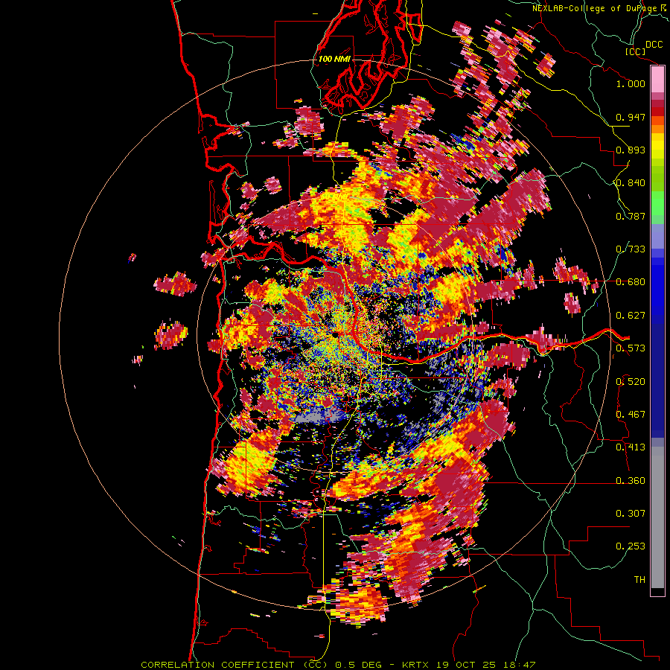Viewport: 670px width, 670px height.
Task: Click the DCC legend heading
Action: tap(654, 45)
